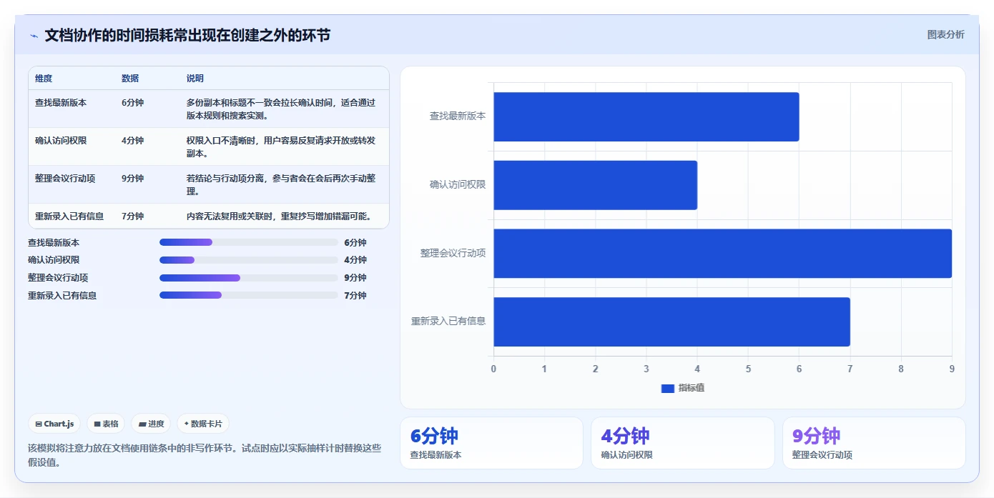Screen dimensions: 994x498
Task: Click the 确认访问权限 progress bar
Action: (x=249, y=260)
